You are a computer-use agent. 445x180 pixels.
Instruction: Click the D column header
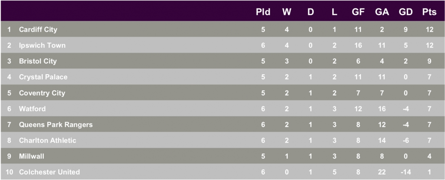(311, 12)
